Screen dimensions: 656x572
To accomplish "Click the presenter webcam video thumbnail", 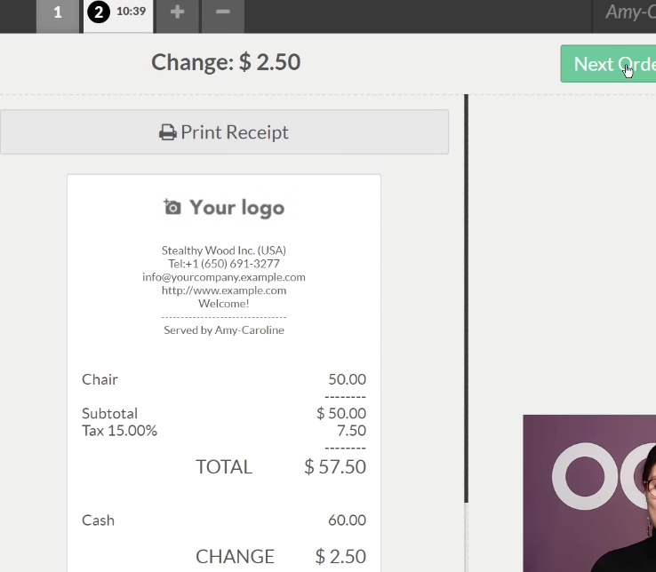I will pos(589,493).
